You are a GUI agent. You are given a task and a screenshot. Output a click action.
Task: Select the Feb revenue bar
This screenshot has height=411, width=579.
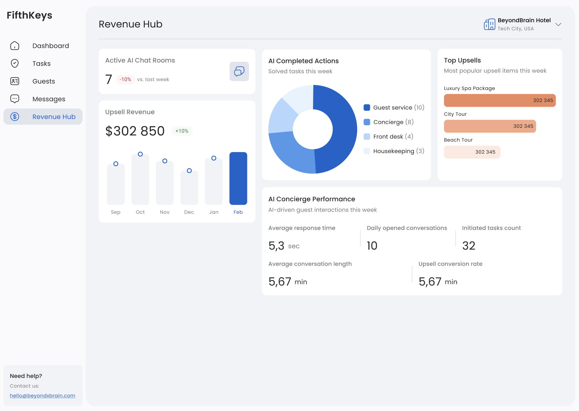238,178
